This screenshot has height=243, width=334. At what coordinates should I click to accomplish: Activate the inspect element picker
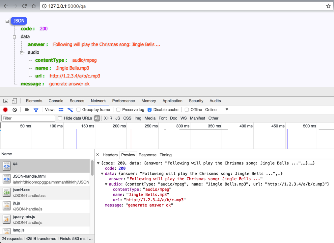6,101
